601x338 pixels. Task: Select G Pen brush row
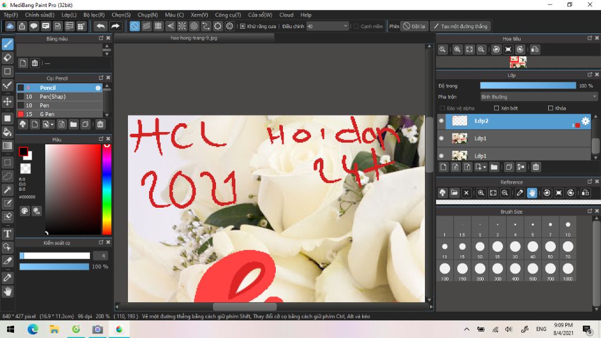coord(60,114)
